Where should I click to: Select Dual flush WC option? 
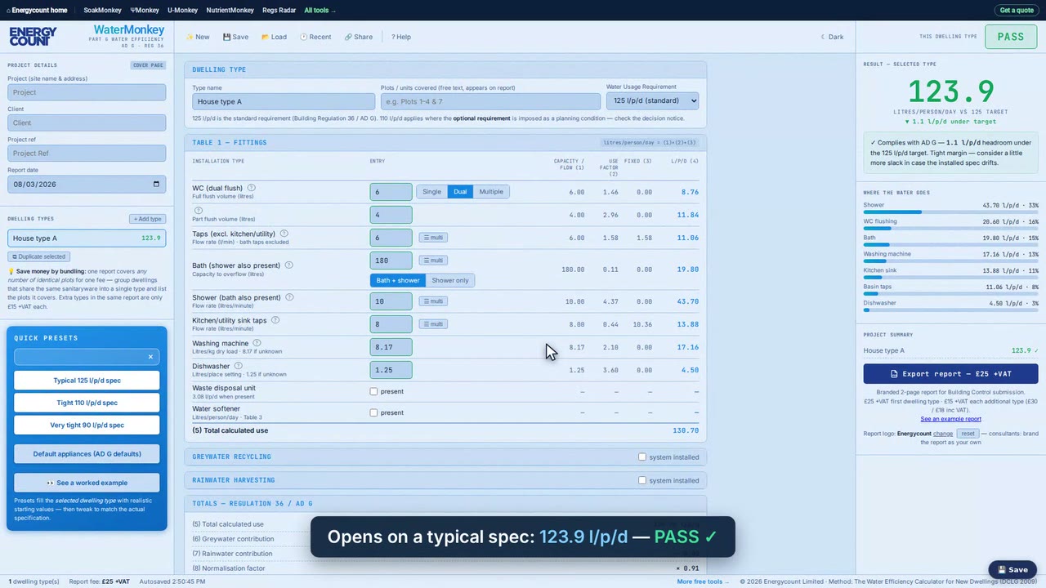(x=460, y=192)
